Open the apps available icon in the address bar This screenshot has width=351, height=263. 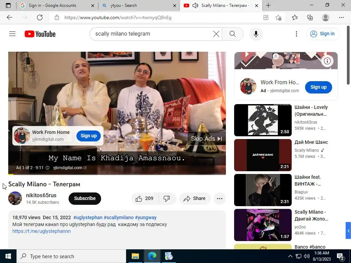(x=266, y=17)
